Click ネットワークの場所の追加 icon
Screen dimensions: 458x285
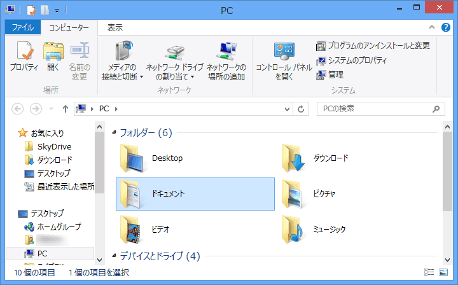(x=226, y=60)
